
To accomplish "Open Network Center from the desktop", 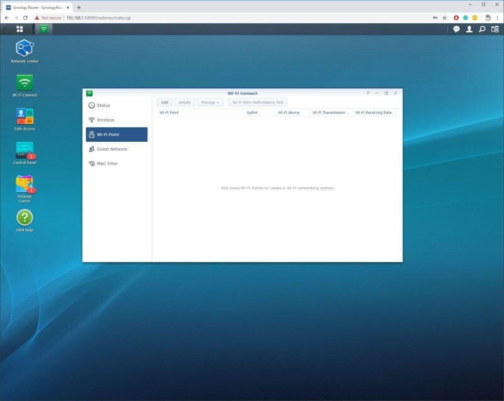I will coord(25,49).
